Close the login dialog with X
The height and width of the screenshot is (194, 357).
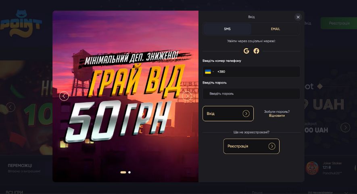click(298, 17)
